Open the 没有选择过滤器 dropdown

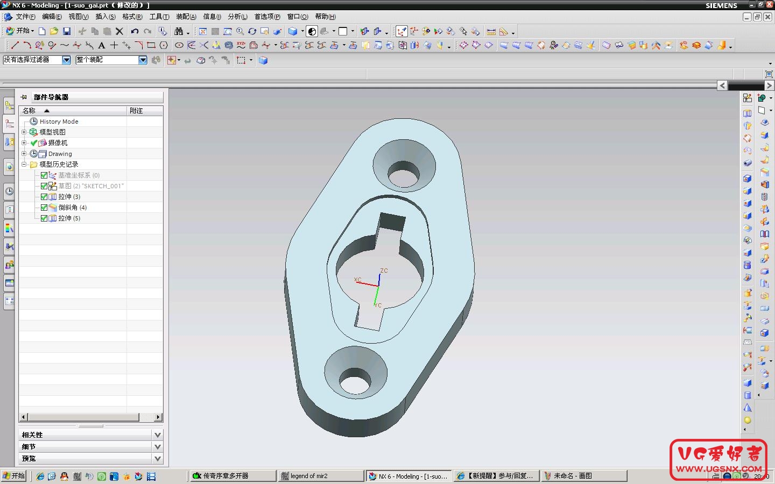(x=66, y=60)
